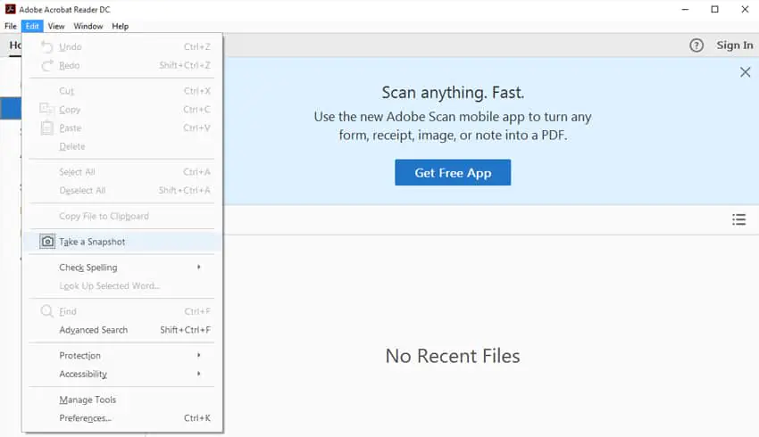Click the Sign In link

(735, 45)
